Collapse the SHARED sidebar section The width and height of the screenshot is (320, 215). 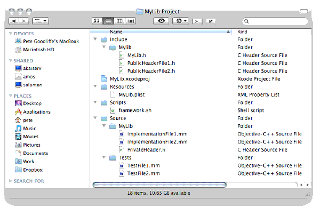11,60
